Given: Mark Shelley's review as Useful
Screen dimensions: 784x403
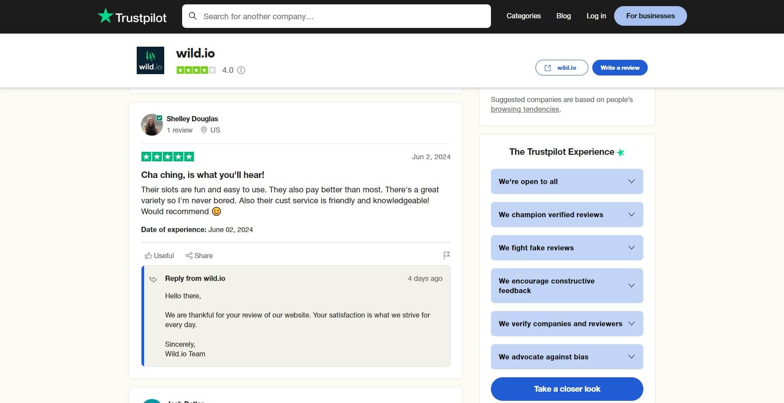Looking at the screenshot, I should click(159, 256).
